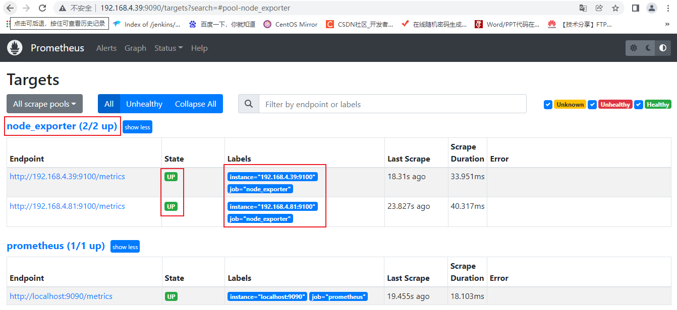Select auto theme half-circle icon
Image resolution: width=677 pixels, height=310 pixels.
pos(663,48)
